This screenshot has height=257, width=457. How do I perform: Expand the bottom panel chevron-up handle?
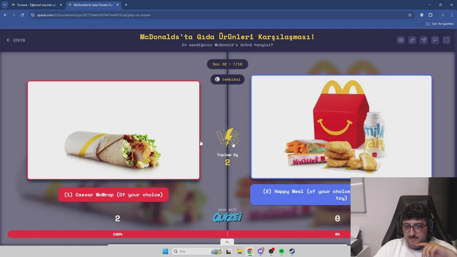227,242
